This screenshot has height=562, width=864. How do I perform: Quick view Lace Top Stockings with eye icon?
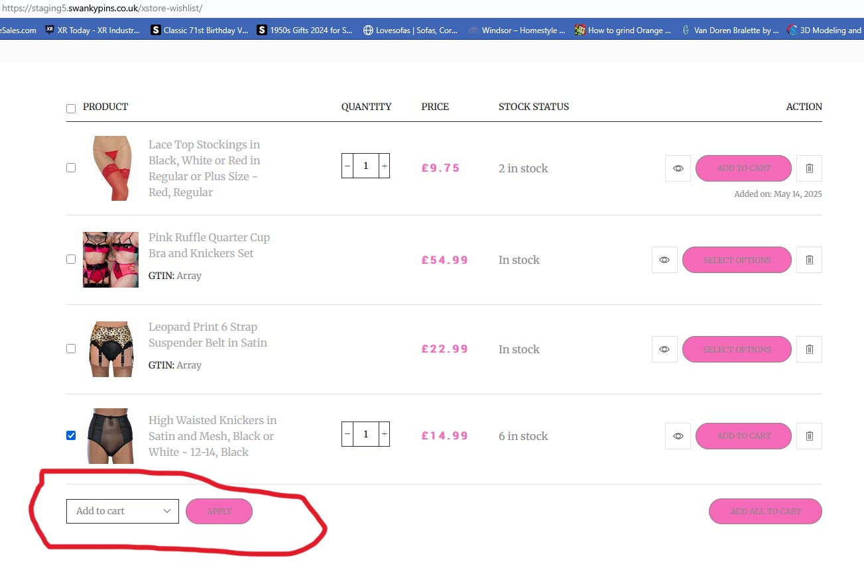point(678,168)
